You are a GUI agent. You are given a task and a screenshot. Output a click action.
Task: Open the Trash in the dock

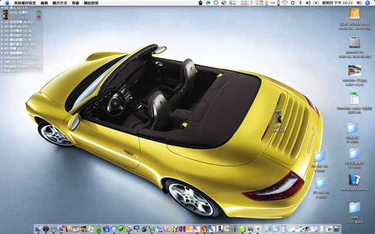336,229
